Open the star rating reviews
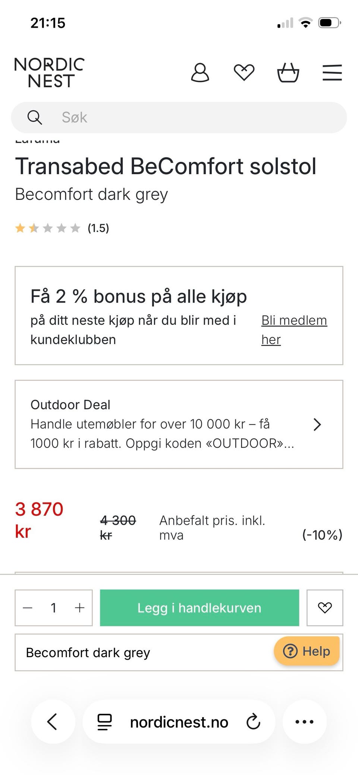The height and width of the screenshot is (775, 358). coord(62,228)
